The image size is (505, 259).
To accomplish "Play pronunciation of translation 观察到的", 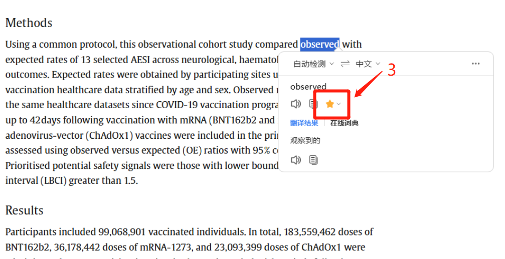I will coord(296,160).
